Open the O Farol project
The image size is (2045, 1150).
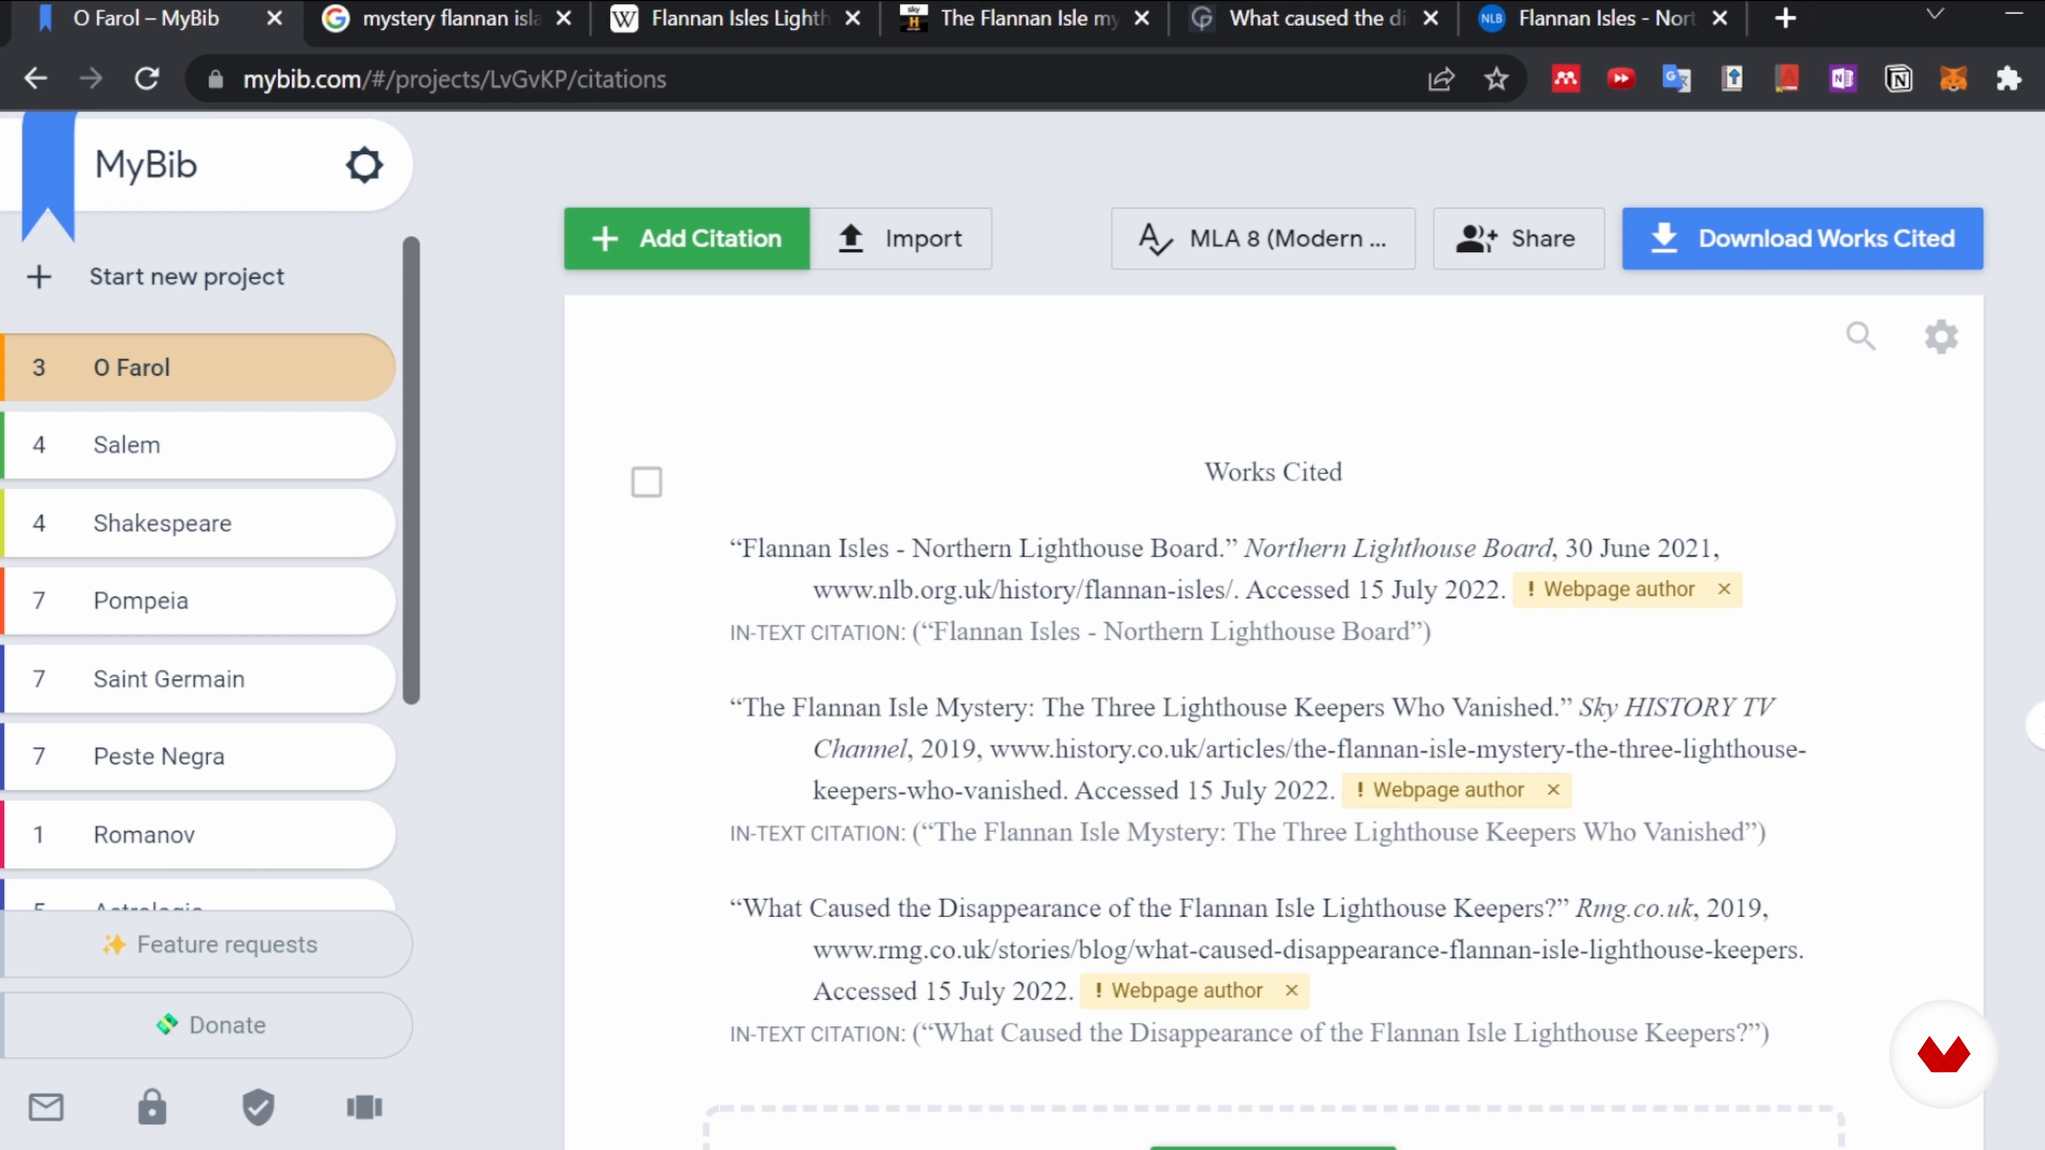click(x=199, y=367)
